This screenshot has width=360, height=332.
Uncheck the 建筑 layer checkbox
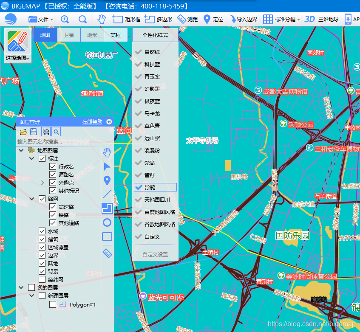click(42, 239)
